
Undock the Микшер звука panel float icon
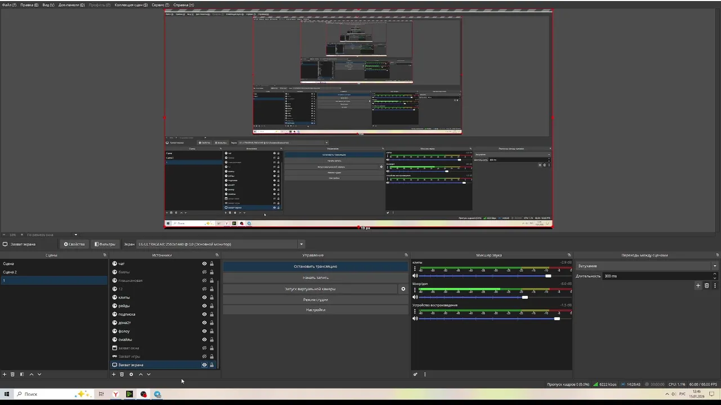click(569, 255)
